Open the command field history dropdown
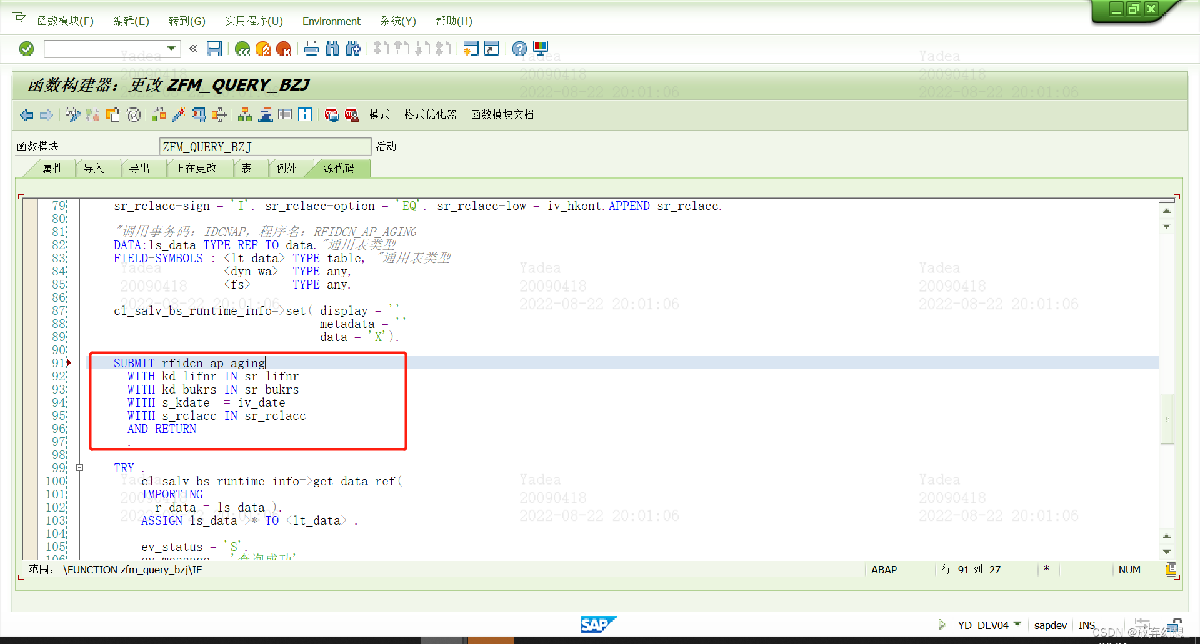 (170, 49)
